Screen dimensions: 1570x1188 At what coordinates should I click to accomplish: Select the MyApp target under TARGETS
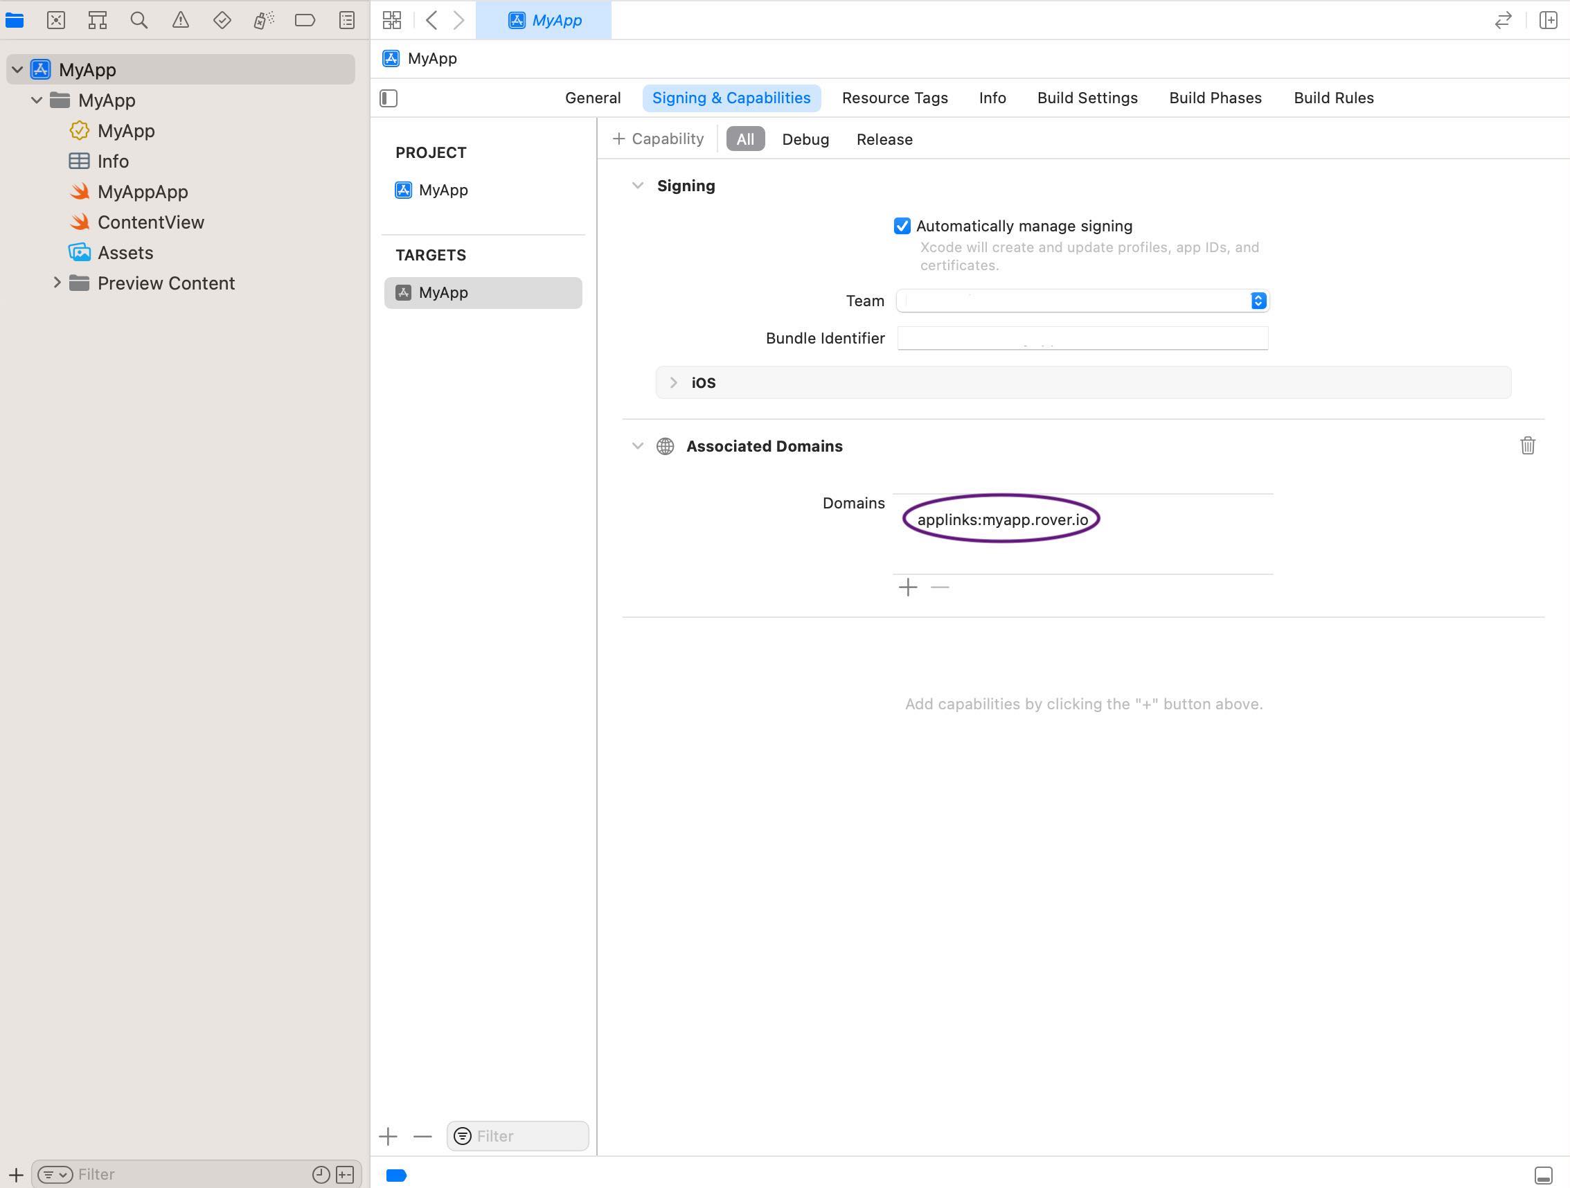[x=483, y=292]
